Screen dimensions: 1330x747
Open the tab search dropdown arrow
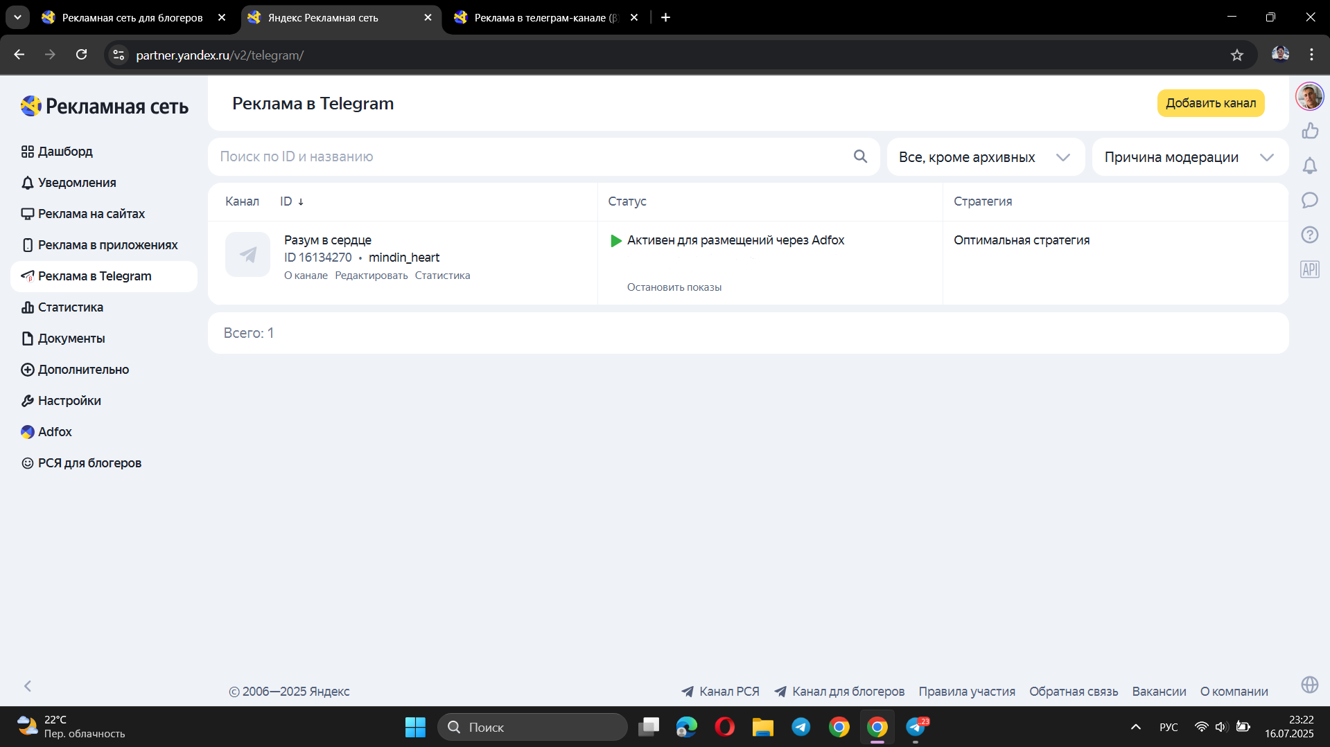pos(17,17)
